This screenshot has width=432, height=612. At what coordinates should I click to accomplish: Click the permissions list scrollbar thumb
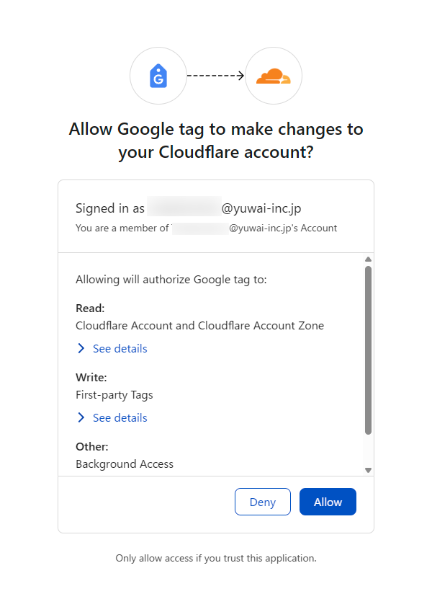368,350
